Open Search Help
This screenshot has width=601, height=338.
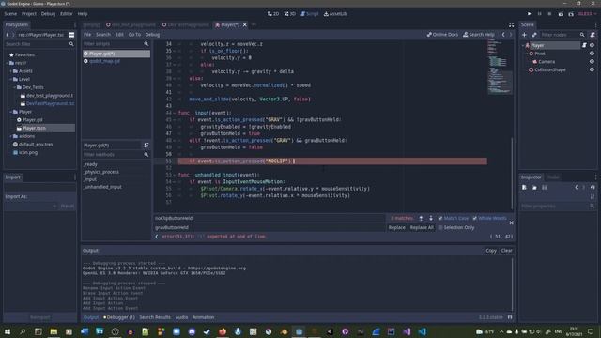[478, 35]
